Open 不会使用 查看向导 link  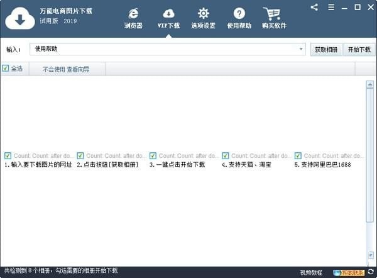66,69
